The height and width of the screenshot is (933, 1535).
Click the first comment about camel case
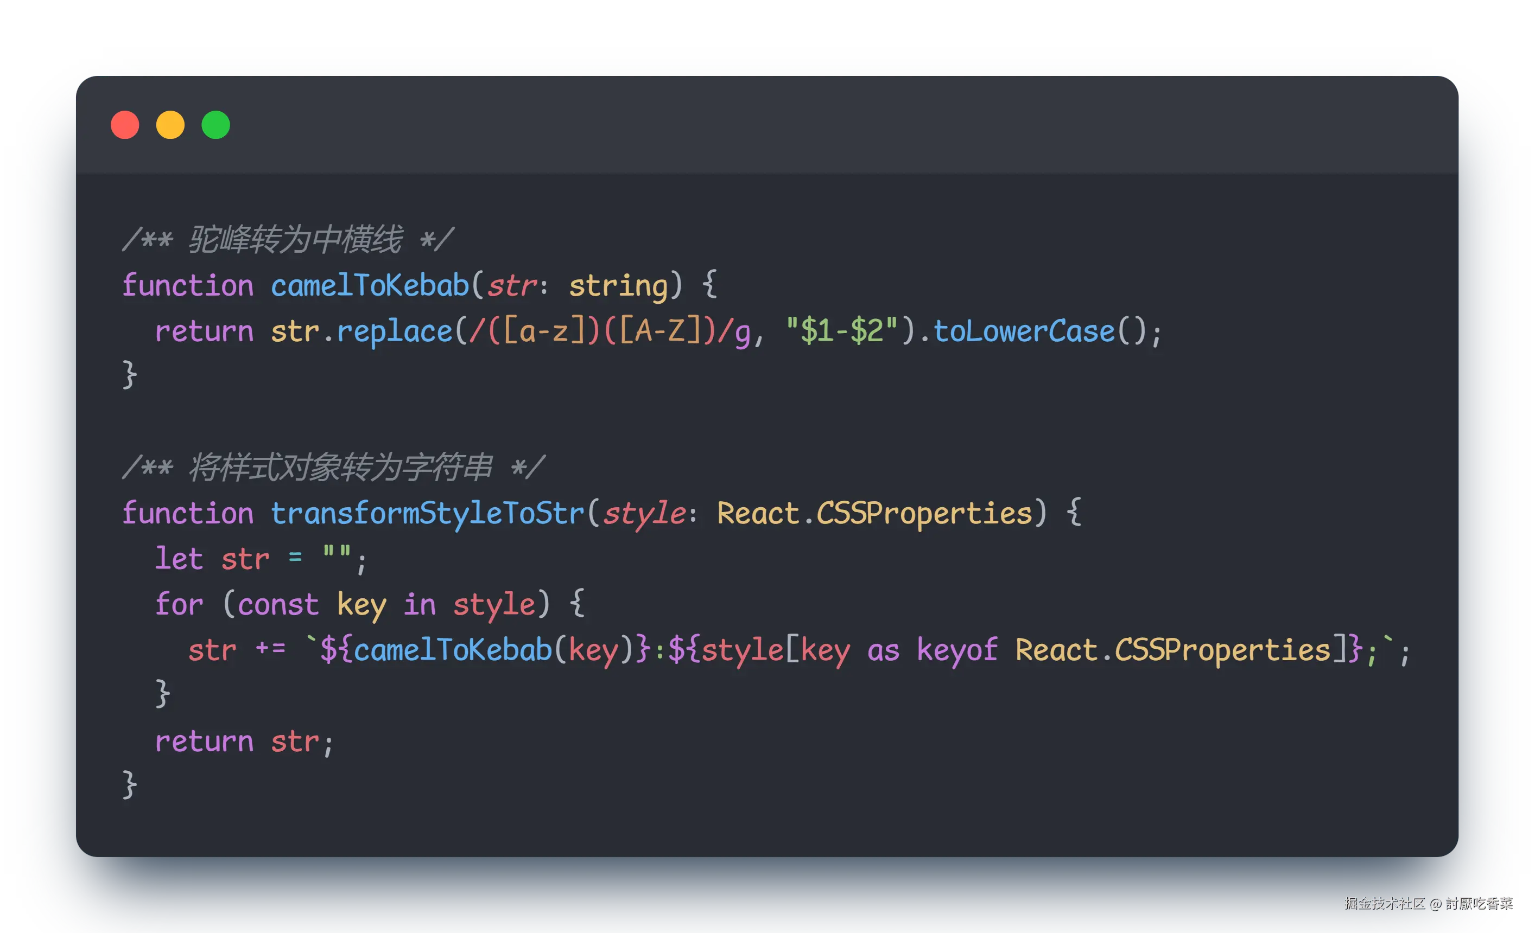tap(288, 240)
